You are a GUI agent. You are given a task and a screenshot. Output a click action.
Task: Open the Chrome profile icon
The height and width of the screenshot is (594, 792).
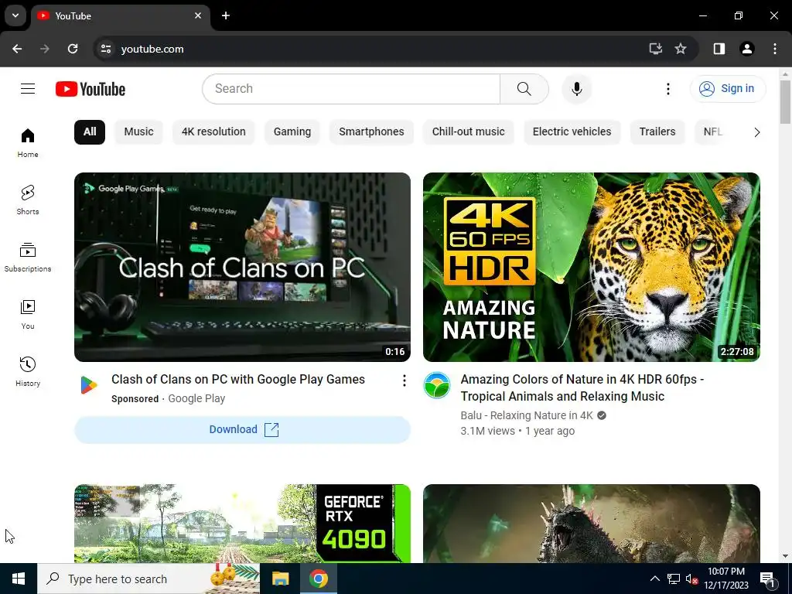pyautogui.click(x=746, y=49)
